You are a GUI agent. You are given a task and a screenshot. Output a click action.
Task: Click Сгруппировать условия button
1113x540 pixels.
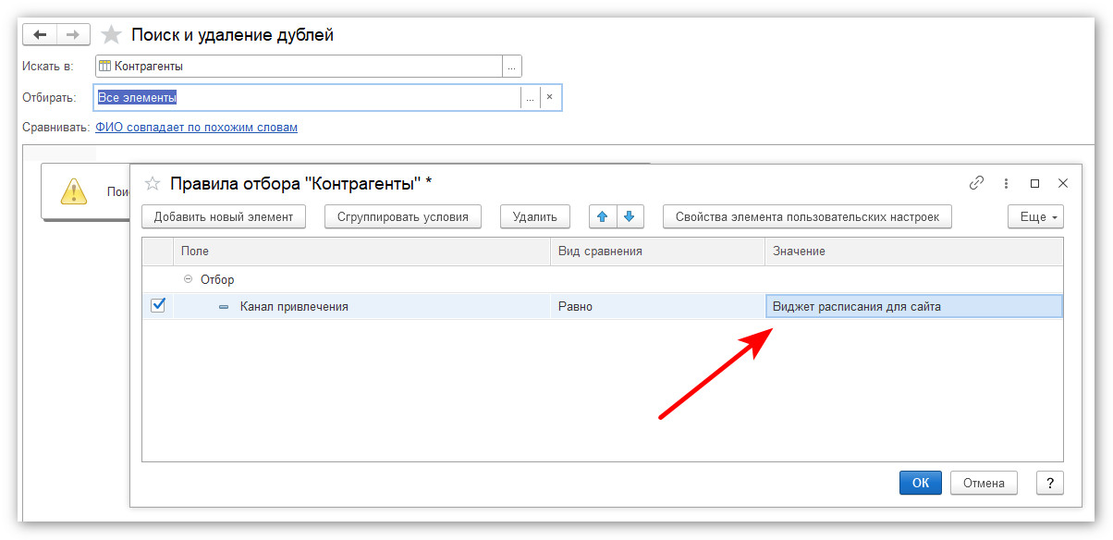(403, 217)
